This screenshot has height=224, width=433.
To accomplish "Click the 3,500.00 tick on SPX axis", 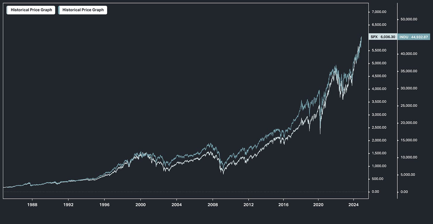I will [379, 102].
